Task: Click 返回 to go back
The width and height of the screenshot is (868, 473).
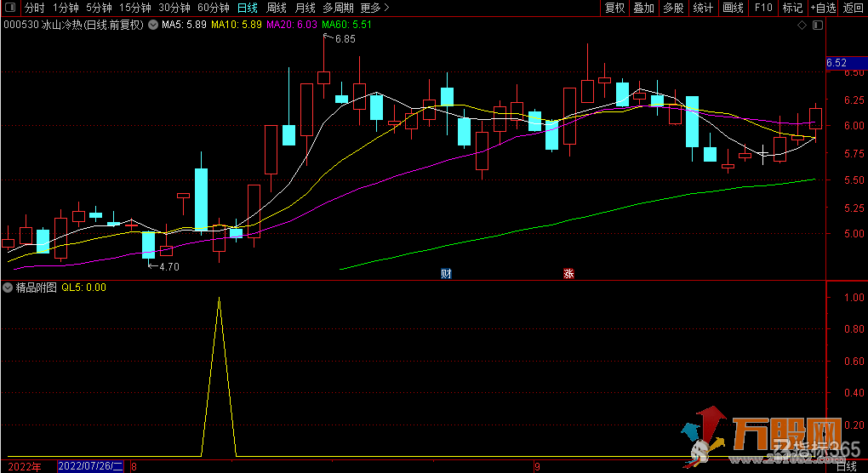Action: (x=853, y=8)
